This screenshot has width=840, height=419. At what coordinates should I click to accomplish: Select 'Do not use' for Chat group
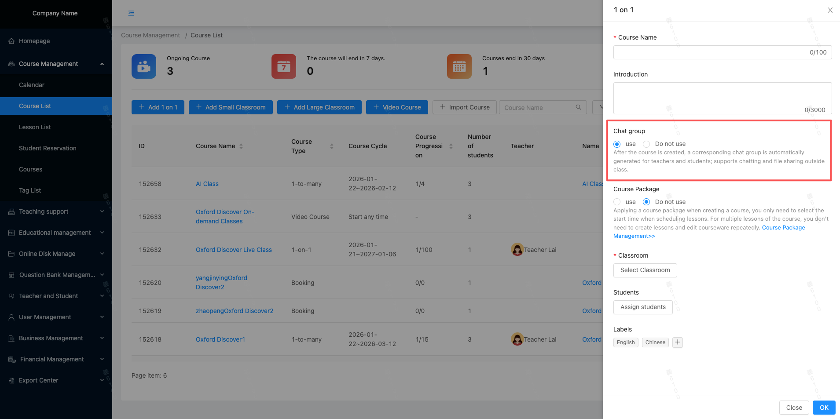(x=646, y=144)
